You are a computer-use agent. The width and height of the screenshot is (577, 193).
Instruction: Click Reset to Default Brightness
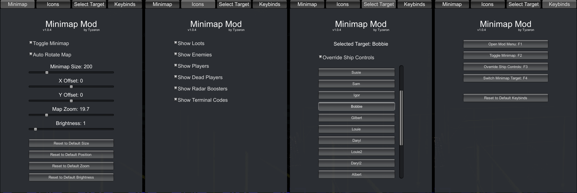pos(71,177)
